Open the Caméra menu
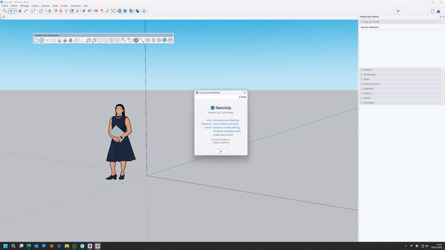 coord(35,6)
